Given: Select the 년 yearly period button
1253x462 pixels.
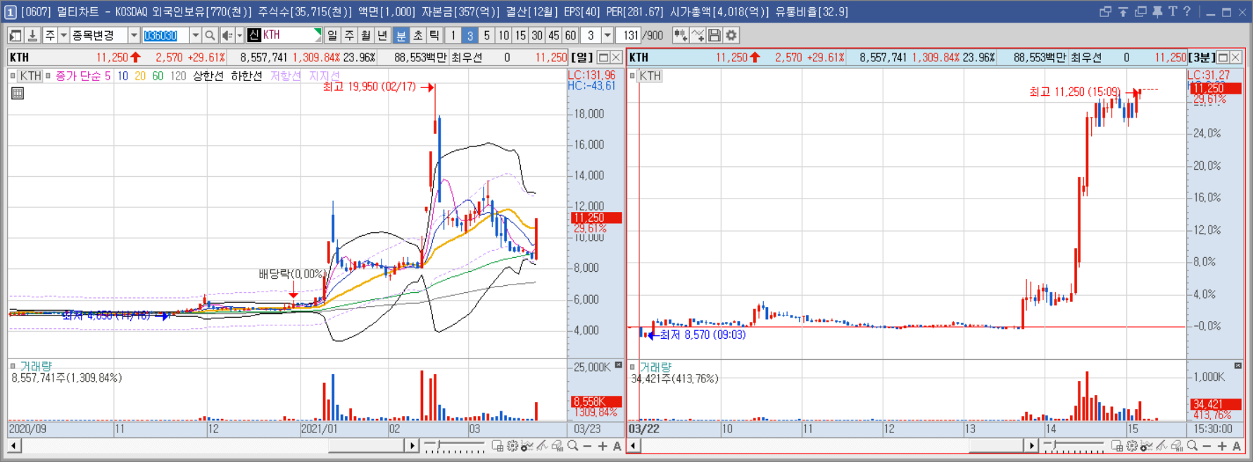Looking at the screenshot, I should (x=382, y=35).
